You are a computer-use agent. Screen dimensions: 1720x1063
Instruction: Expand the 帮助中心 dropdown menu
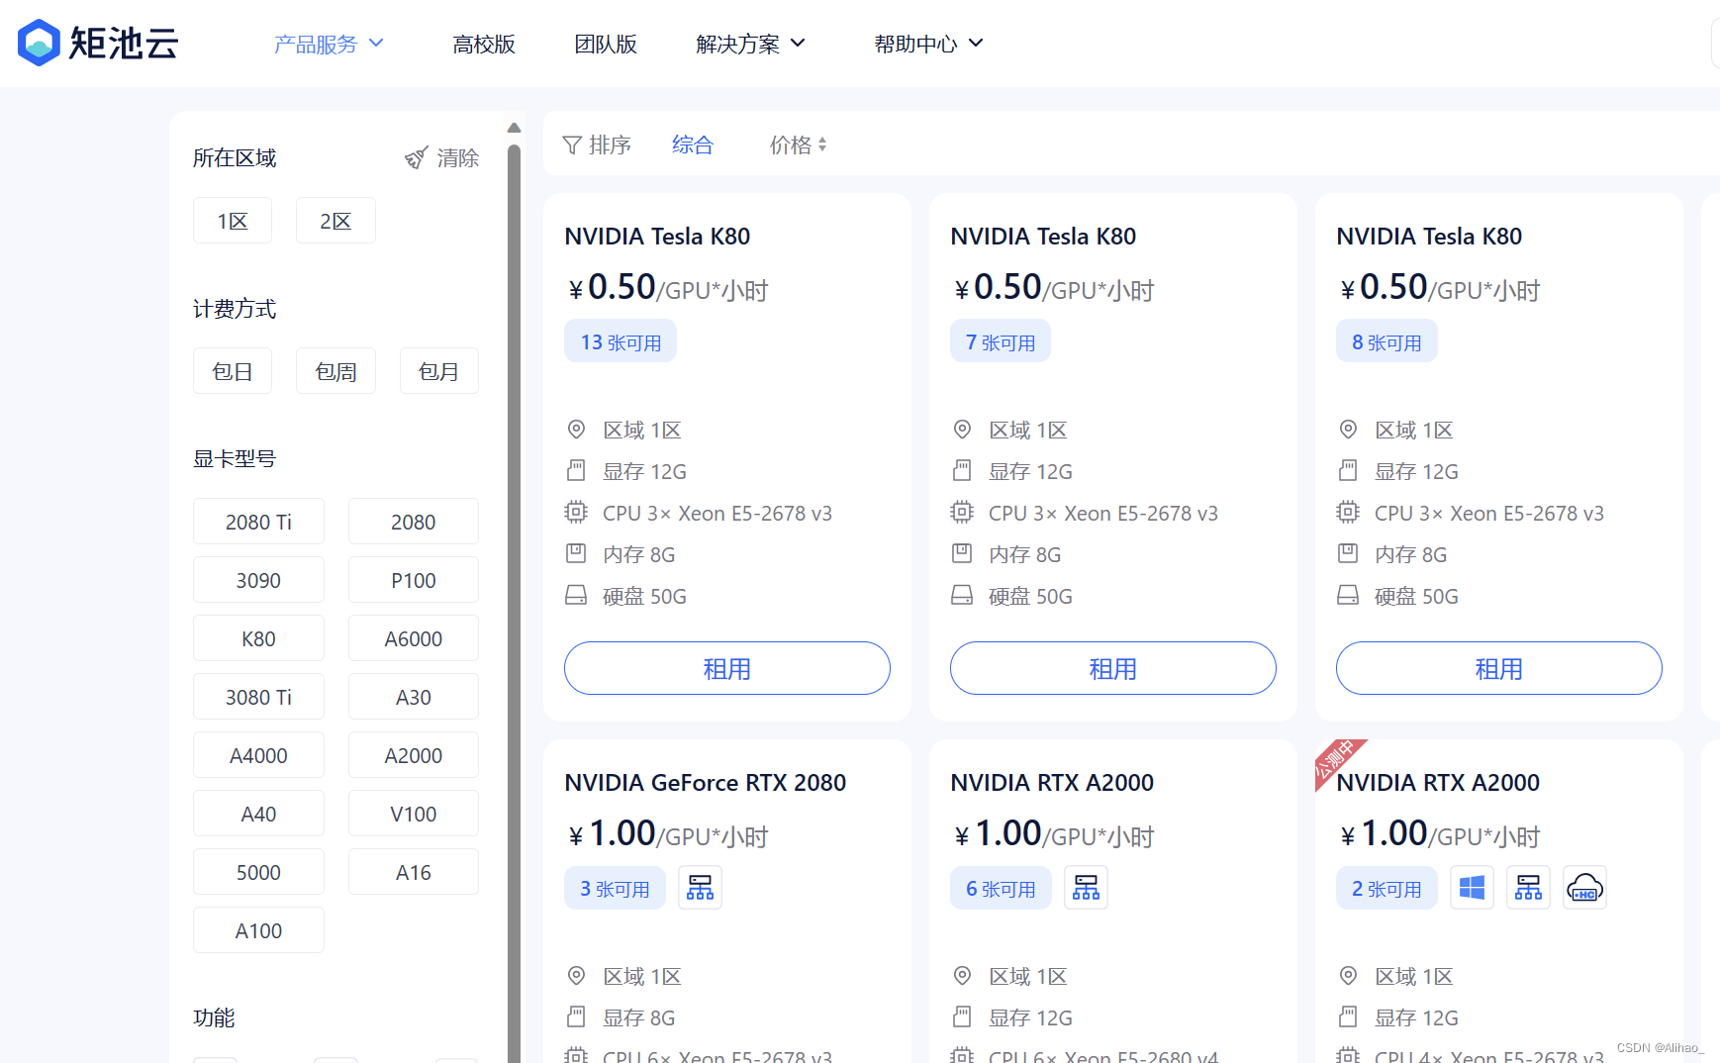click(929, 44)
